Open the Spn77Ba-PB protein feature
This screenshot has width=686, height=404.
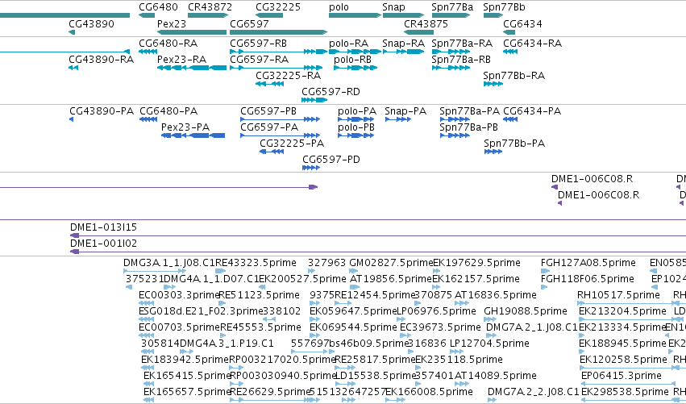[455, 135]
